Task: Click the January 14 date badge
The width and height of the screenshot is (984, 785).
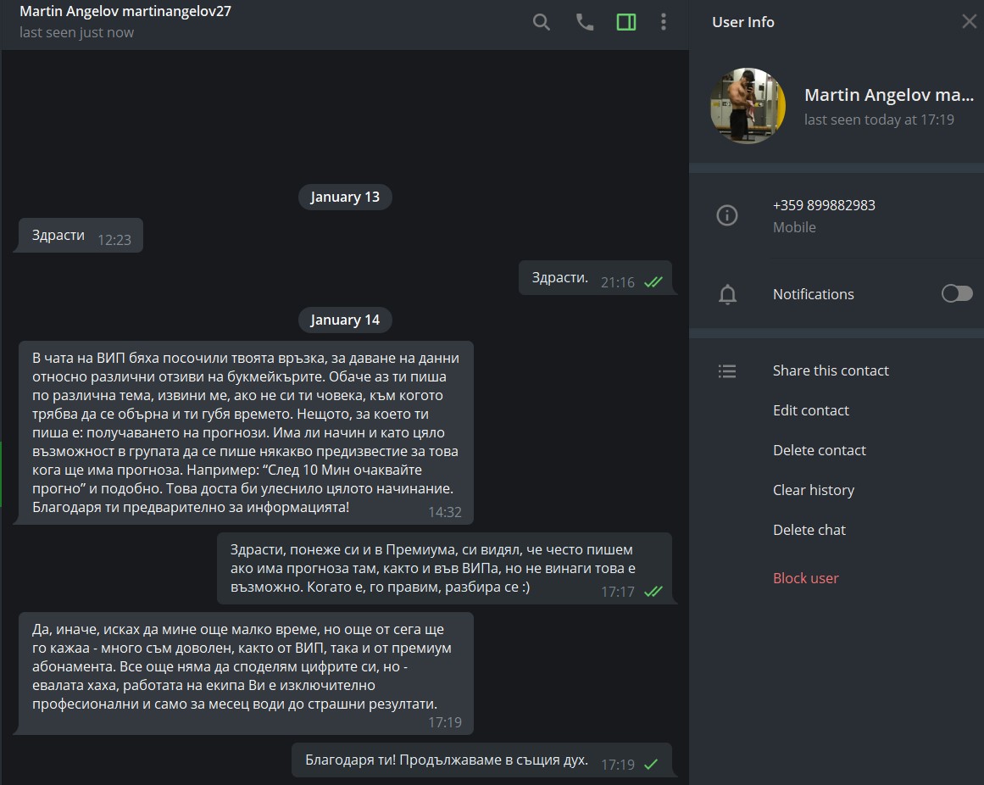Action: click(345, 320)
